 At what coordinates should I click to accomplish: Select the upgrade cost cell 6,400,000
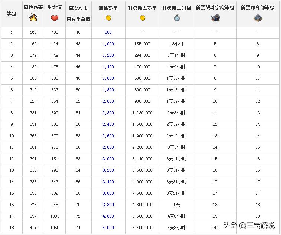click(x=143, y=228)
